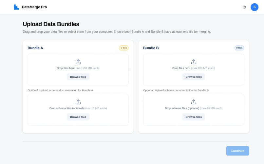Click the DataMerge Pro logo icon
264x164 pixels.
click(x=16, y=7)
